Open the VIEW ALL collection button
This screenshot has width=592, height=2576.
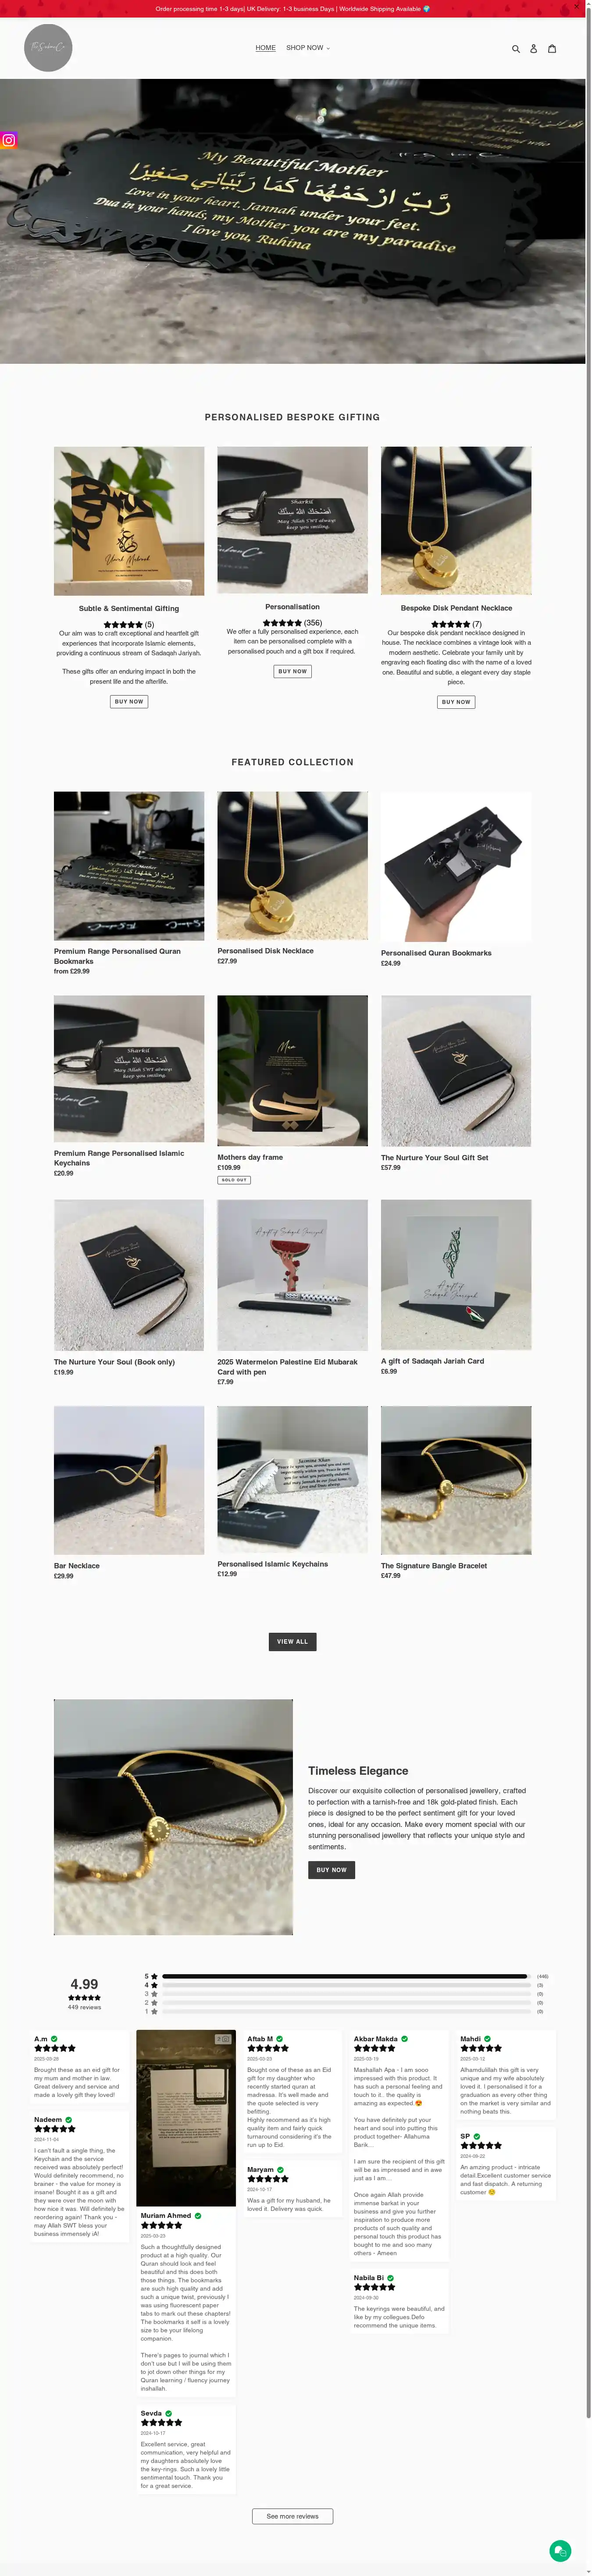point(292,1641)
